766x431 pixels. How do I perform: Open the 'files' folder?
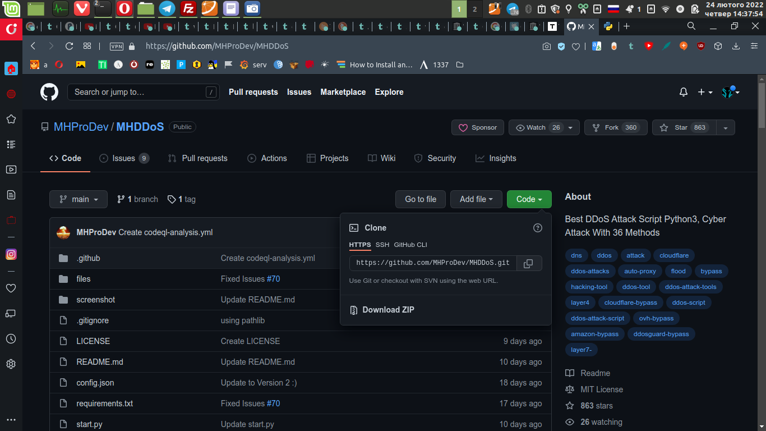pyautogui.click(x=84, y=279)
